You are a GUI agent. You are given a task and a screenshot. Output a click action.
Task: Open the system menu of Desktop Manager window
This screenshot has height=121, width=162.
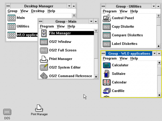tap(8, 6)
